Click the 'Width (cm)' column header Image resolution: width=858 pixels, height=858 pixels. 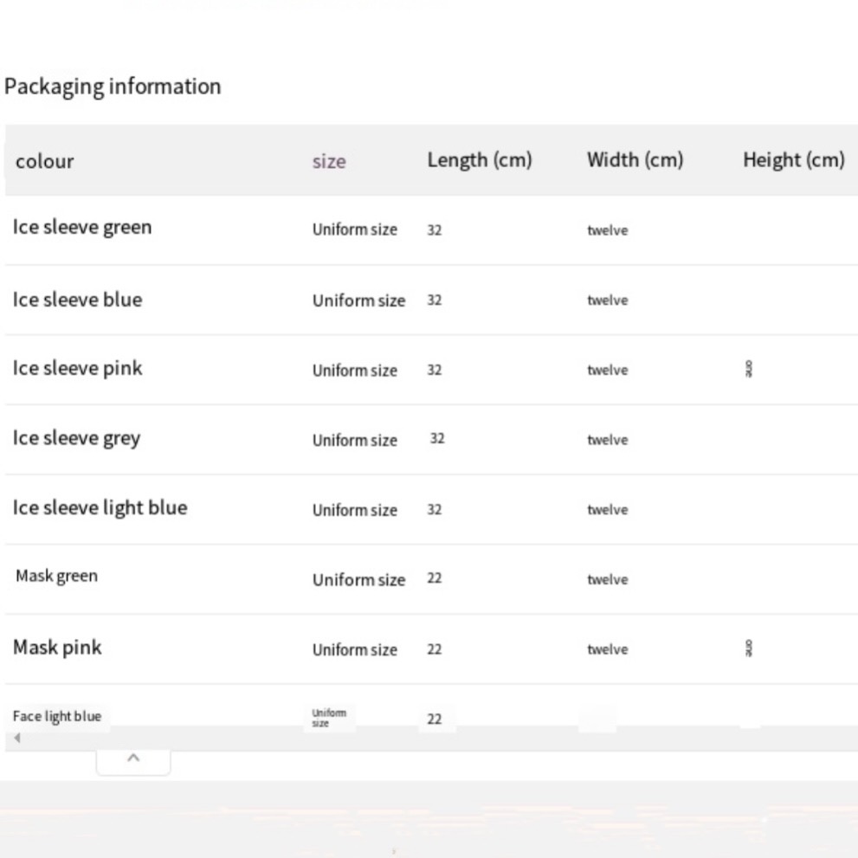point(635,160)
